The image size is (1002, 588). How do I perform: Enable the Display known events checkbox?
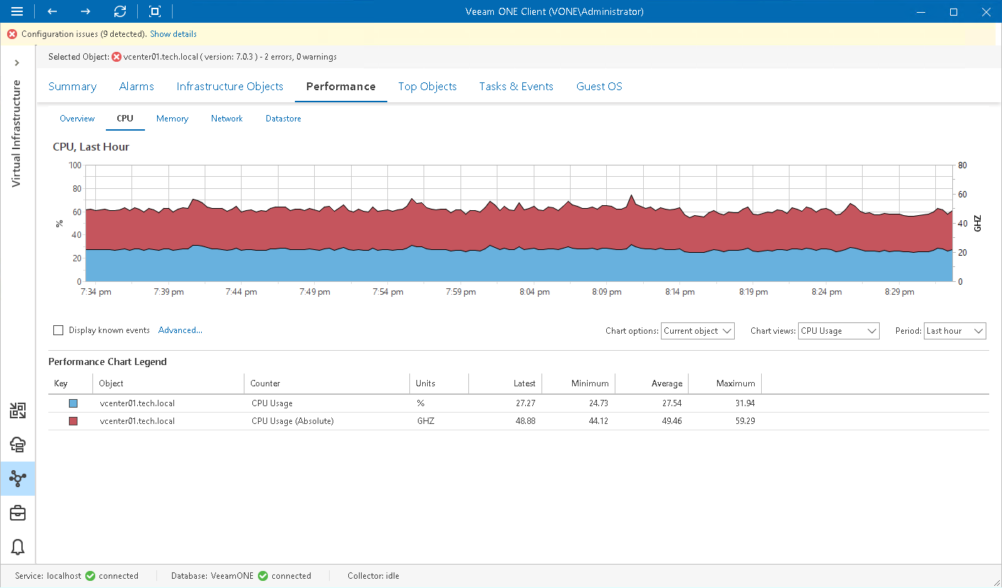[x=58, y=330]
